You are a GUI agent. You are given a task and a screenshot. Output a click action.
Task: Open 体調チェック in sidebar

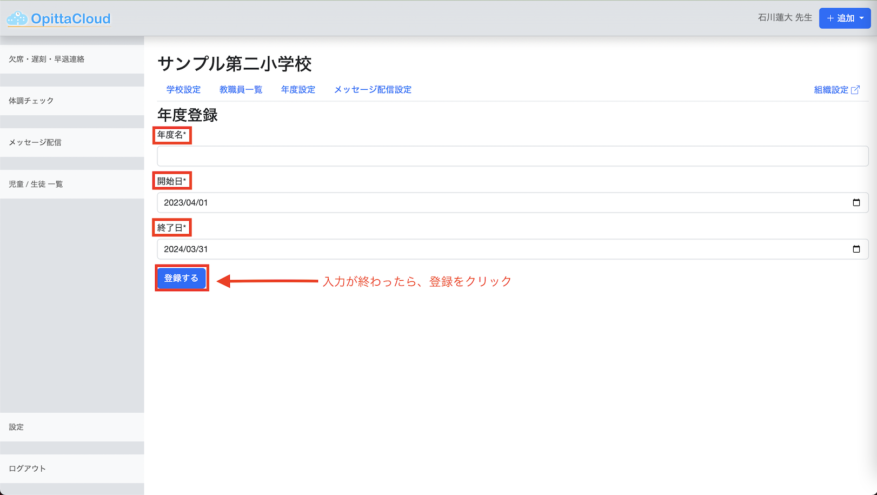[72, 101]
